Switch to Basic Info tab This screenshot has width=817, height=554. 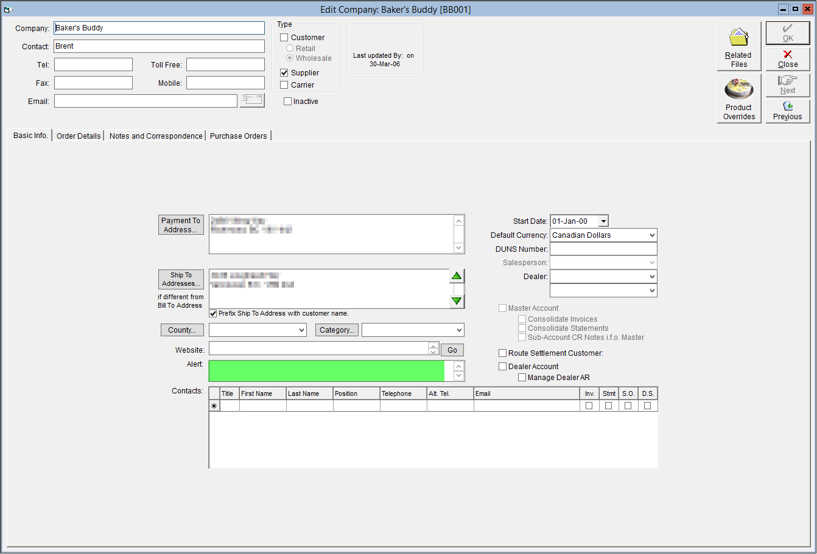(x=30, y=136)
